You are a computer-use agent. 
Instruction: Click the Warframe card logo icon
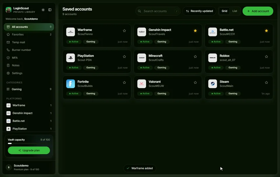(71, 32)
